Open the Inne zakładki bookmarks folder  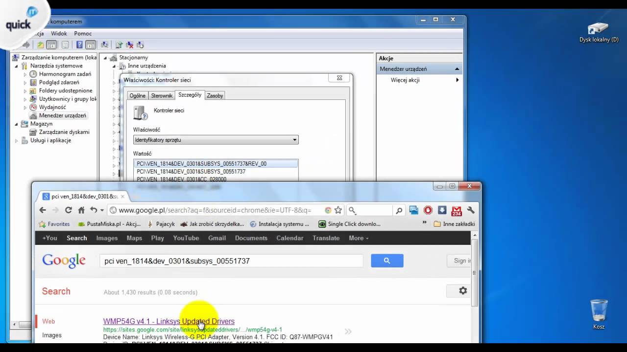coord(454,224)
